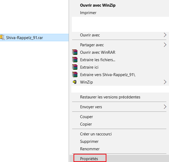Click the WinRAR icon beside Extraire vers Shiva-Rappelz_91
This screenshot has width=169, height=162.
75,74
